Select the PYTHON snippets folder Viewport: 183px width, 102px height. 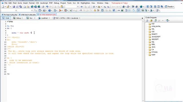click(153, 52)
